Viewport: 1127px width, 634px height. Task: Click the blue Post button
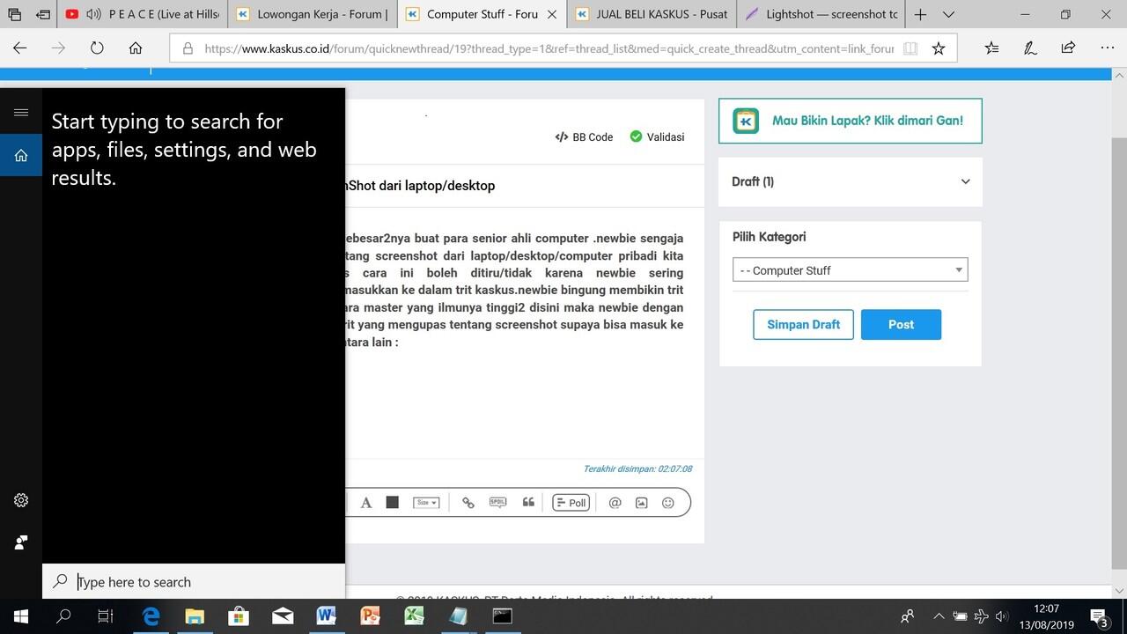click(901, 324)
